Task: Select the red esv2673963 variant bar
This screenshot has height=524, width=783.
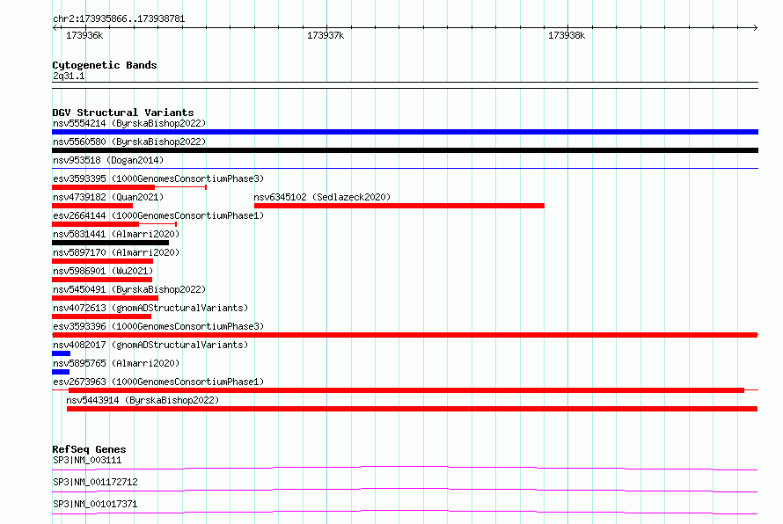Action: (406, 390)
